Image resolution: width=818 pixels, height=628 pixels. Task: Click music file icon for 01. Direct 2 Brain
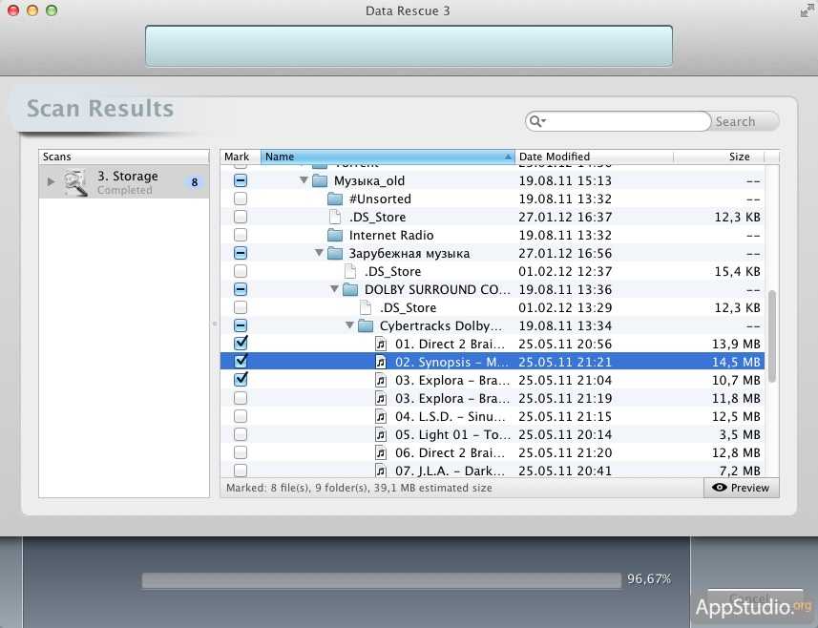pos(381,344)
